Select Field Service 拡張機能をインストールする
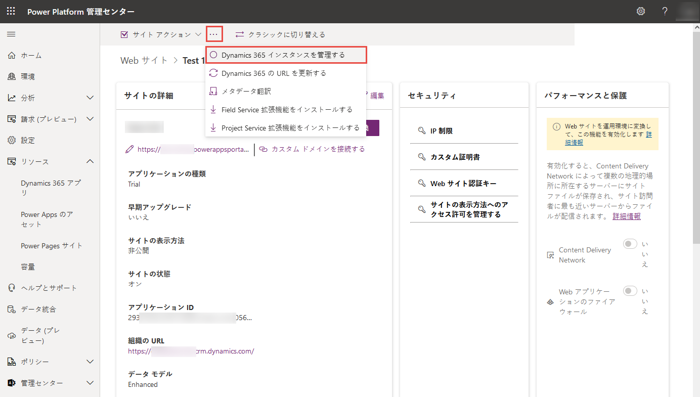The width and height of the screenshot is (700, 397). click(286, 110)
